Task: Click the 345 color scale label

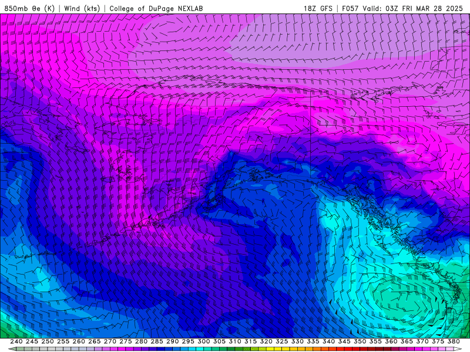Action: point(344,341)
